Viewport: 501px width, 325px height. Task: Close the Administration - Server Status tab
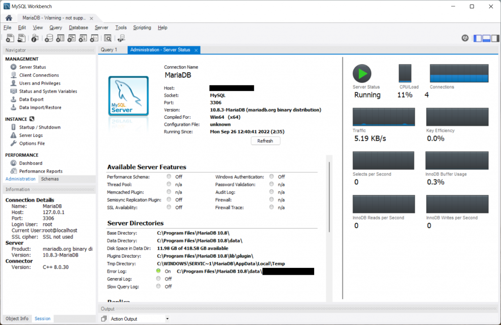196,50
